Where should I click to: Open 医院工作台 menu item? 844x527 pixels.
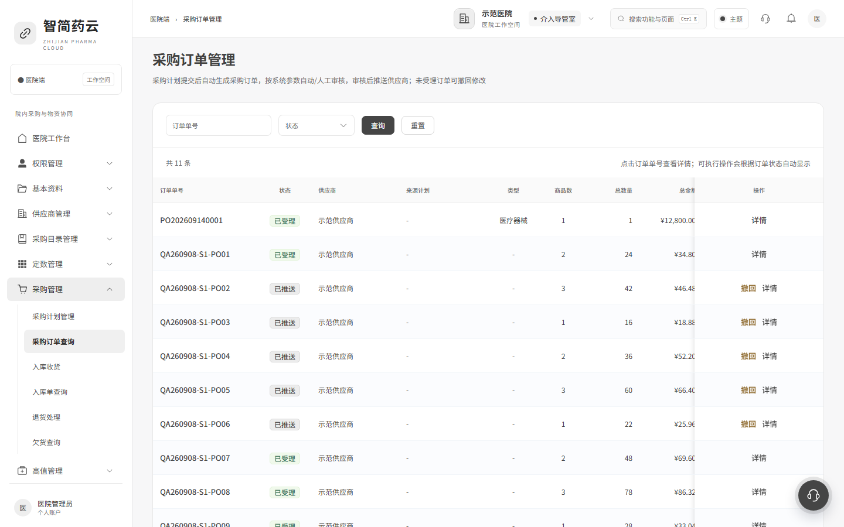click(x=66, y=138)
